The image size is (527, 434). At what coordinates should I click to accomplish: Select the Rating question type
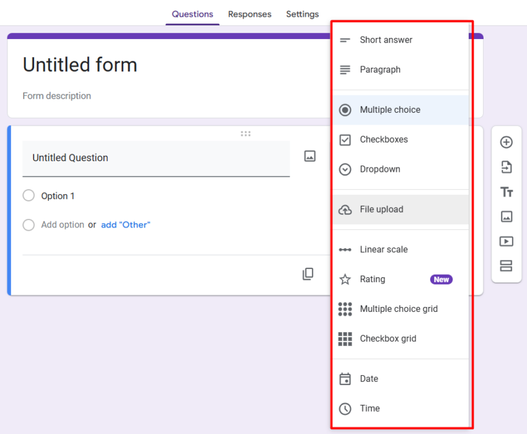click(372, 279)
